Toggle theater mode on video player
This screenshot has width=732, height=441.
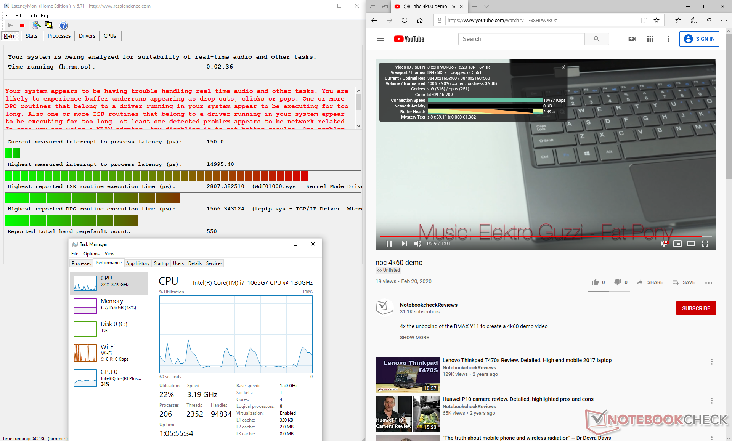click(x=691, y=244)
